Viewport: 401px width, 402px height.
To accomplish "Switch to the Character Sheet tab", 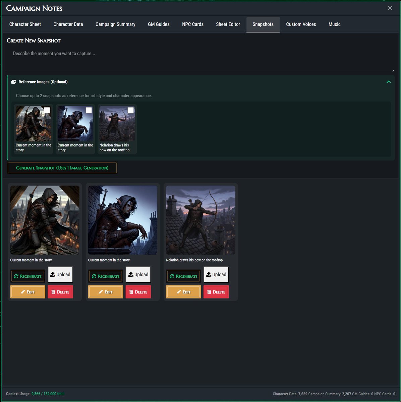I will (25, 24).
